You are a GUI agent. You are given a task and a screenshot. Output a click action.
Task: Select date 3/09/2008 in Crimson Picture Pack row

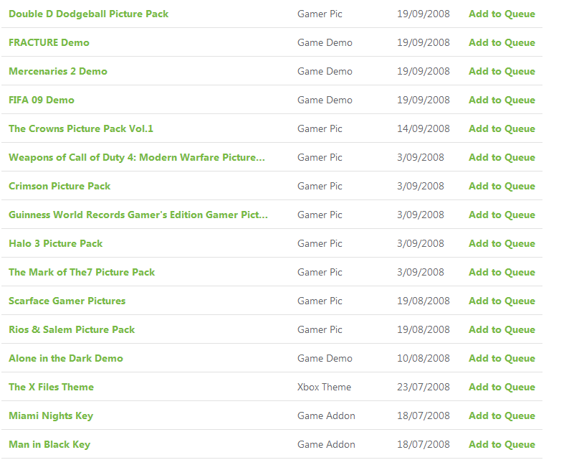[x=421, y=186]
